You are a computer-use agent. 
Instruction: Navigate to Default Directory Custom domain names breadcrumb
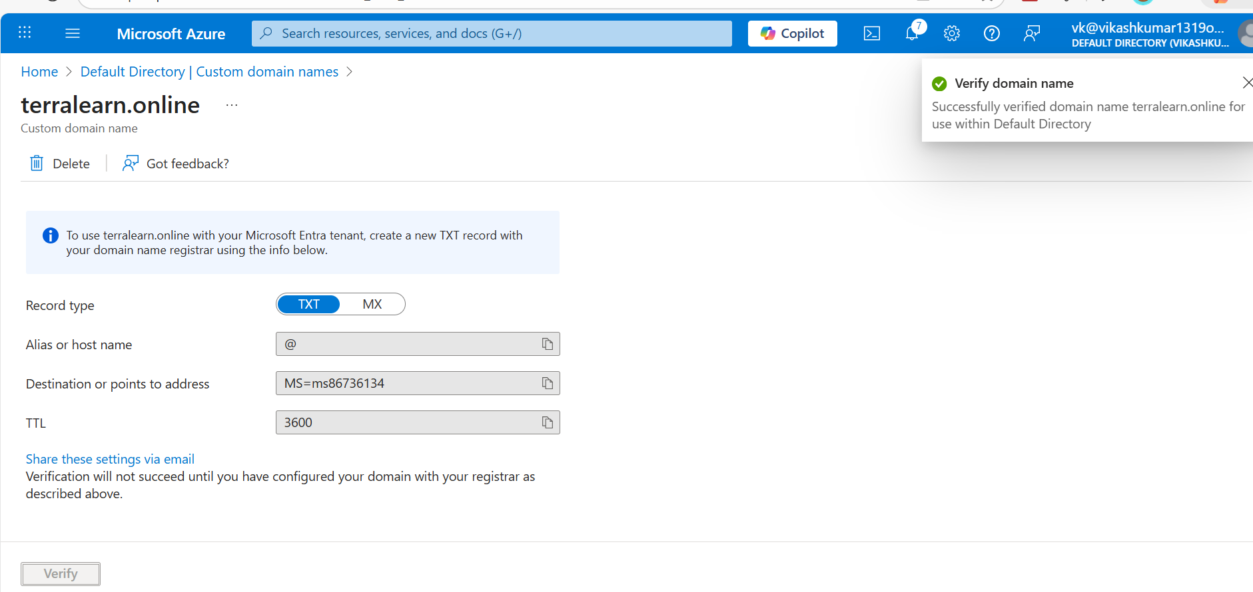click(209, 72)
